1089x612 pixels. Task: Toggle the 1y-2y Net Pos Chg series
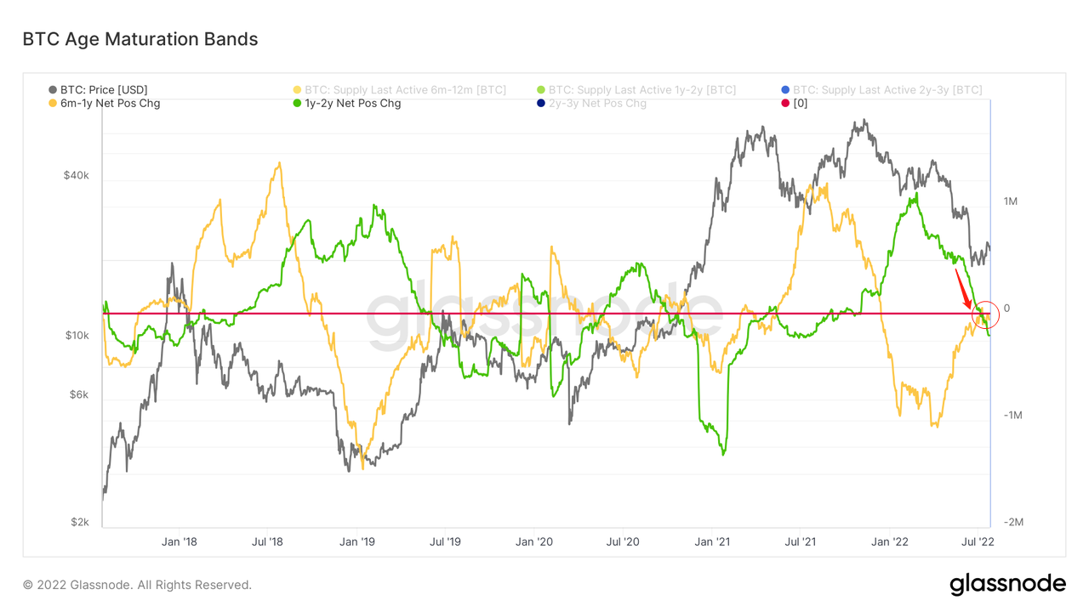click(352, 104)
